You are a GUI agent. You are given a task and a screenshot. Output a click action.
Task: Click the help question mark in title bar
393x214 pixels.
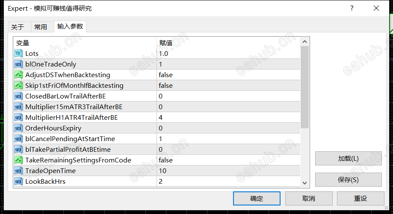tap(352, 8)
